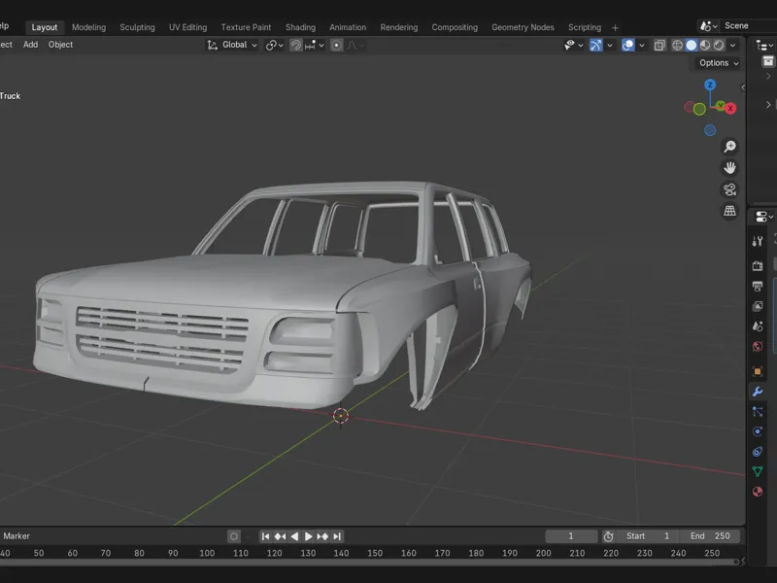This screenshot has height=583, width=777.
Task: Click the zoom viewport magnifier icon
Action: pyautogui.click(x=729, y=147)
